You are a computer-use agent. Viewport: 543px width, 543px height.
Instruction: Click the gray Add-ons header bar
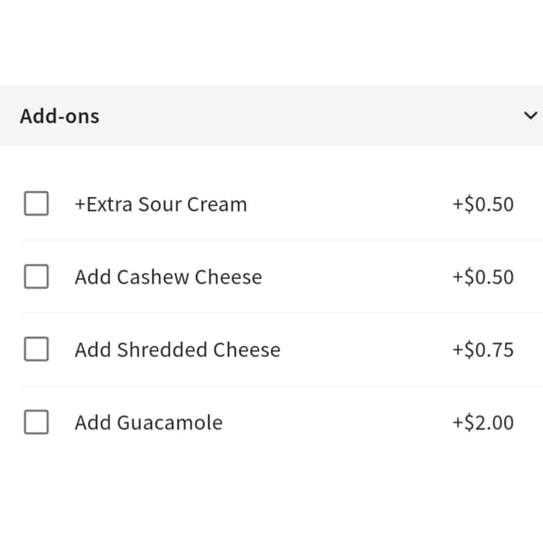[x=271, y=115]
